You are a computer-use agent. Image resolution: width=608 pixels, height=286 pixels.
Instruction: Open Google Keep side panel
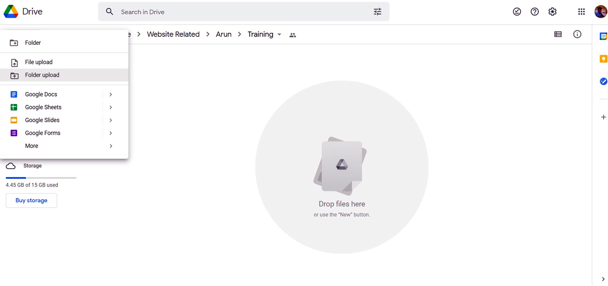[603, 59]
